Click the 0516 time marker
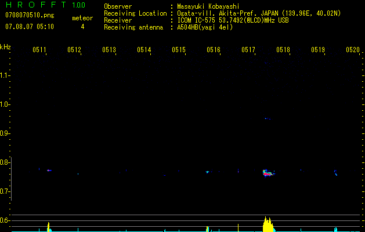365x232 pixels. (214, 50)
